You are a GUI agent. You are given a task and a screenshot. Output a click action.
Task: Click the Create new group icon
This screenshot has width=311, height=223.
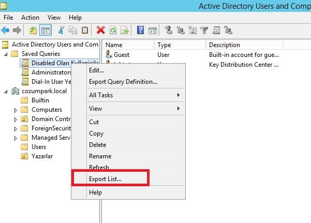click(x=181, y=30)
